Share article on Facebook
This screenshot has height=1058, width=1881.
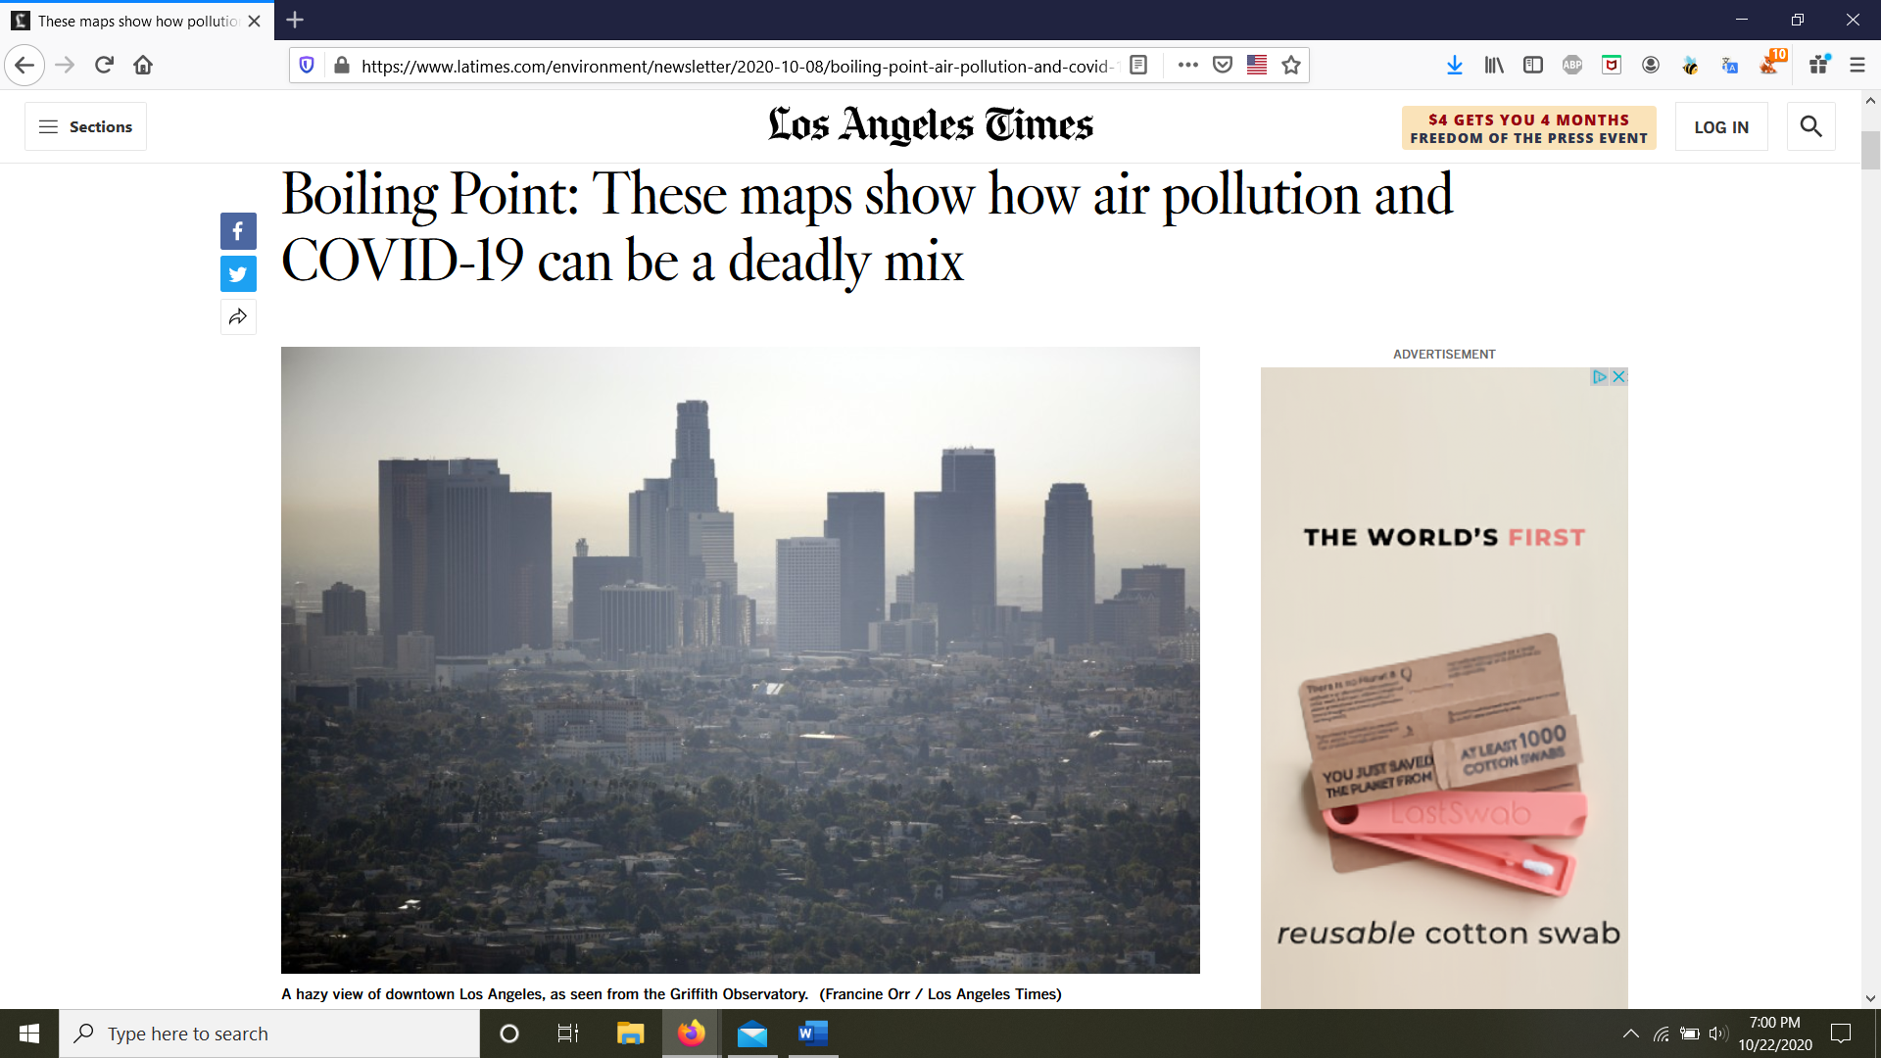coord(238,231)
